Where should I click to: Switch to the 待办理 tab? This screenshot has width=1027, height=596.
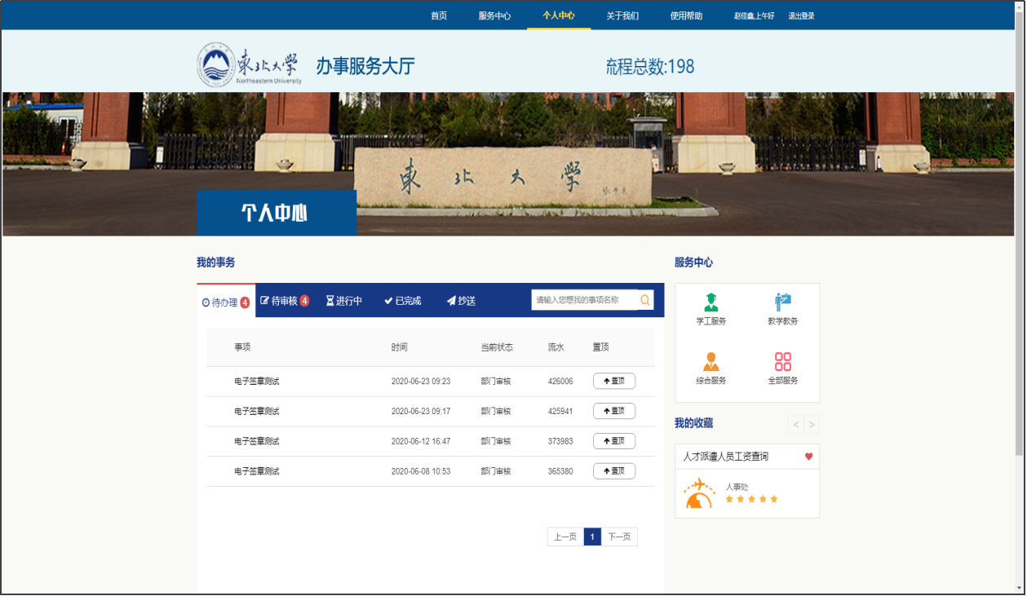pos(226,302)
